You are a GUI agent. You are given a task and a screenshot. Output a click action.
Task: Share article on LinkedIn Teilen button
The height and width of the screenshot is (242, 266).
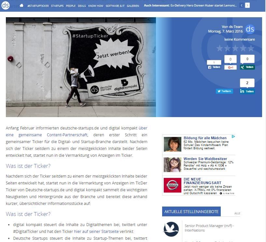point(247,91)
